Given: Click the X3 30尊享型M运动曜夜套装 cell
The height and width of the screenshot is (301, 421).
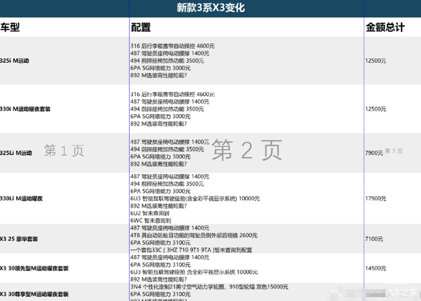Looking at the screenshot, I should point(34,294).
